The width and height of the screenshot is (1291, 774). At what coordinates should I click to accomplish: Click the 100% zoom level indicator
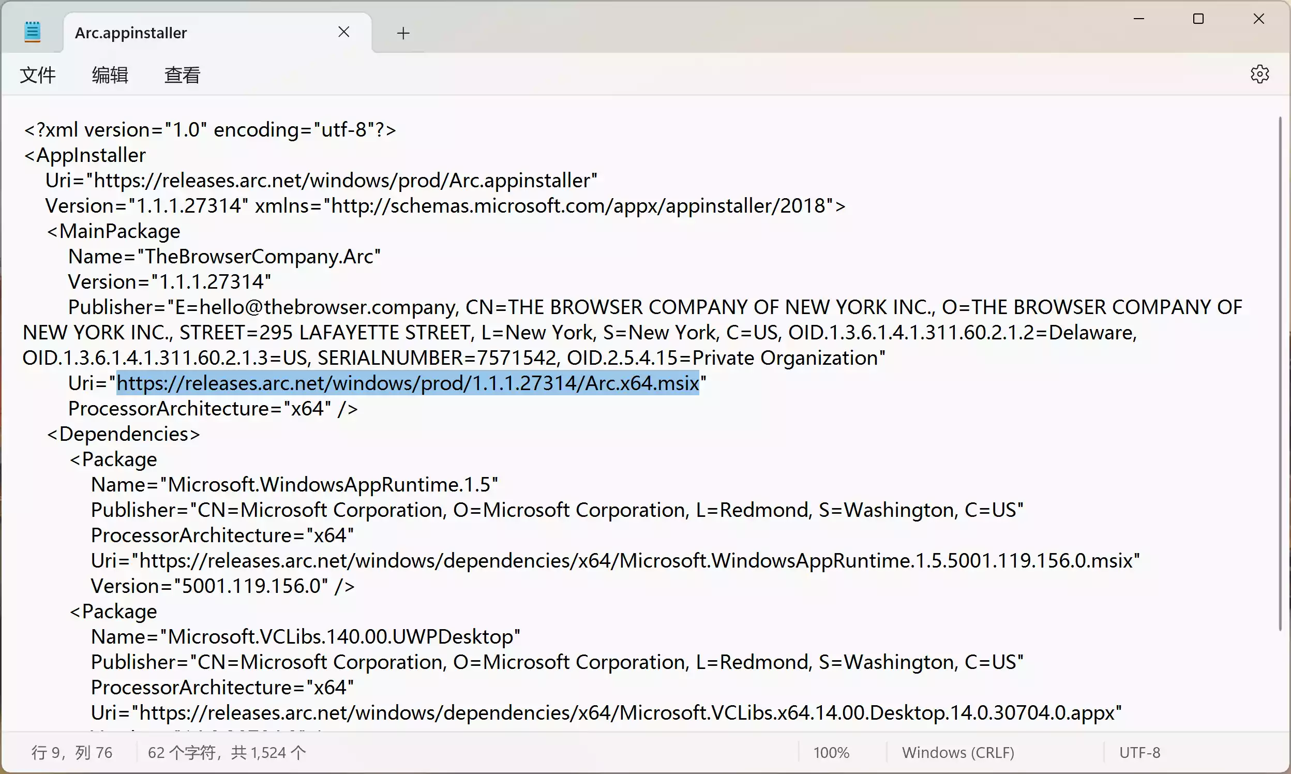831,753
